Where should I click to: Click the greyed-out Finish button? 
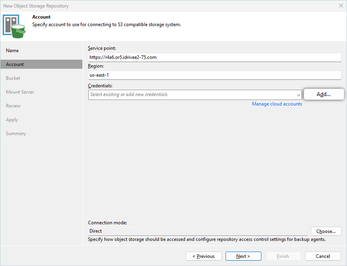click(283, 256)
